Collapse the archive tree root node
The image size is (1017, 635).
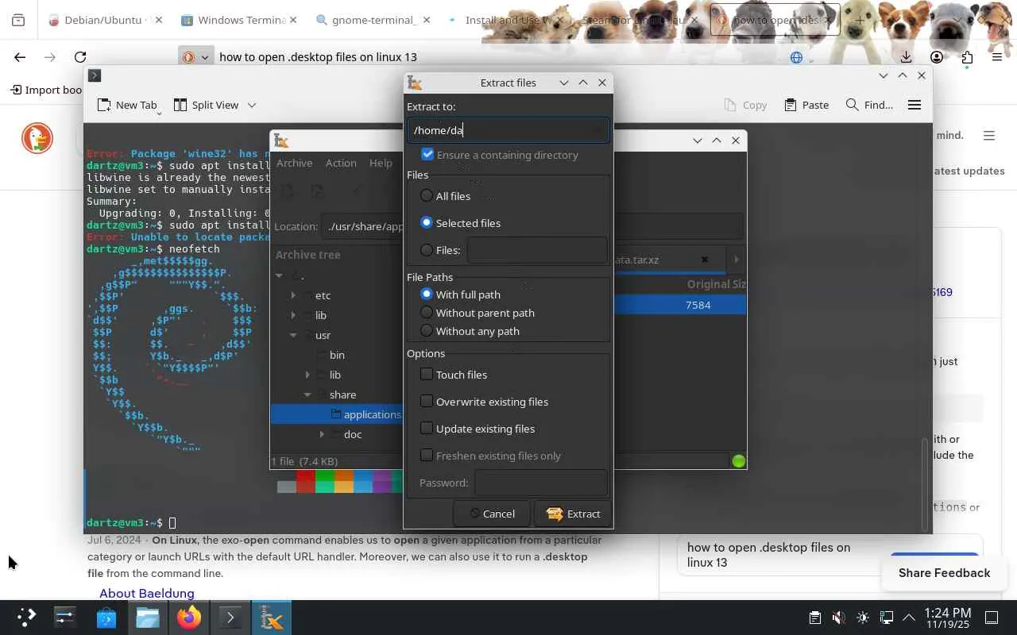point(279,275)
